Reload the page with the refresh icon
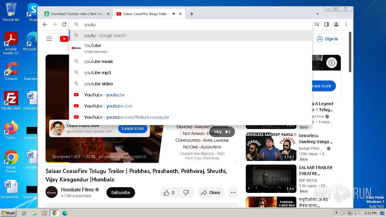Viewport: 386px width, 217px height. [x=64, y=25]
